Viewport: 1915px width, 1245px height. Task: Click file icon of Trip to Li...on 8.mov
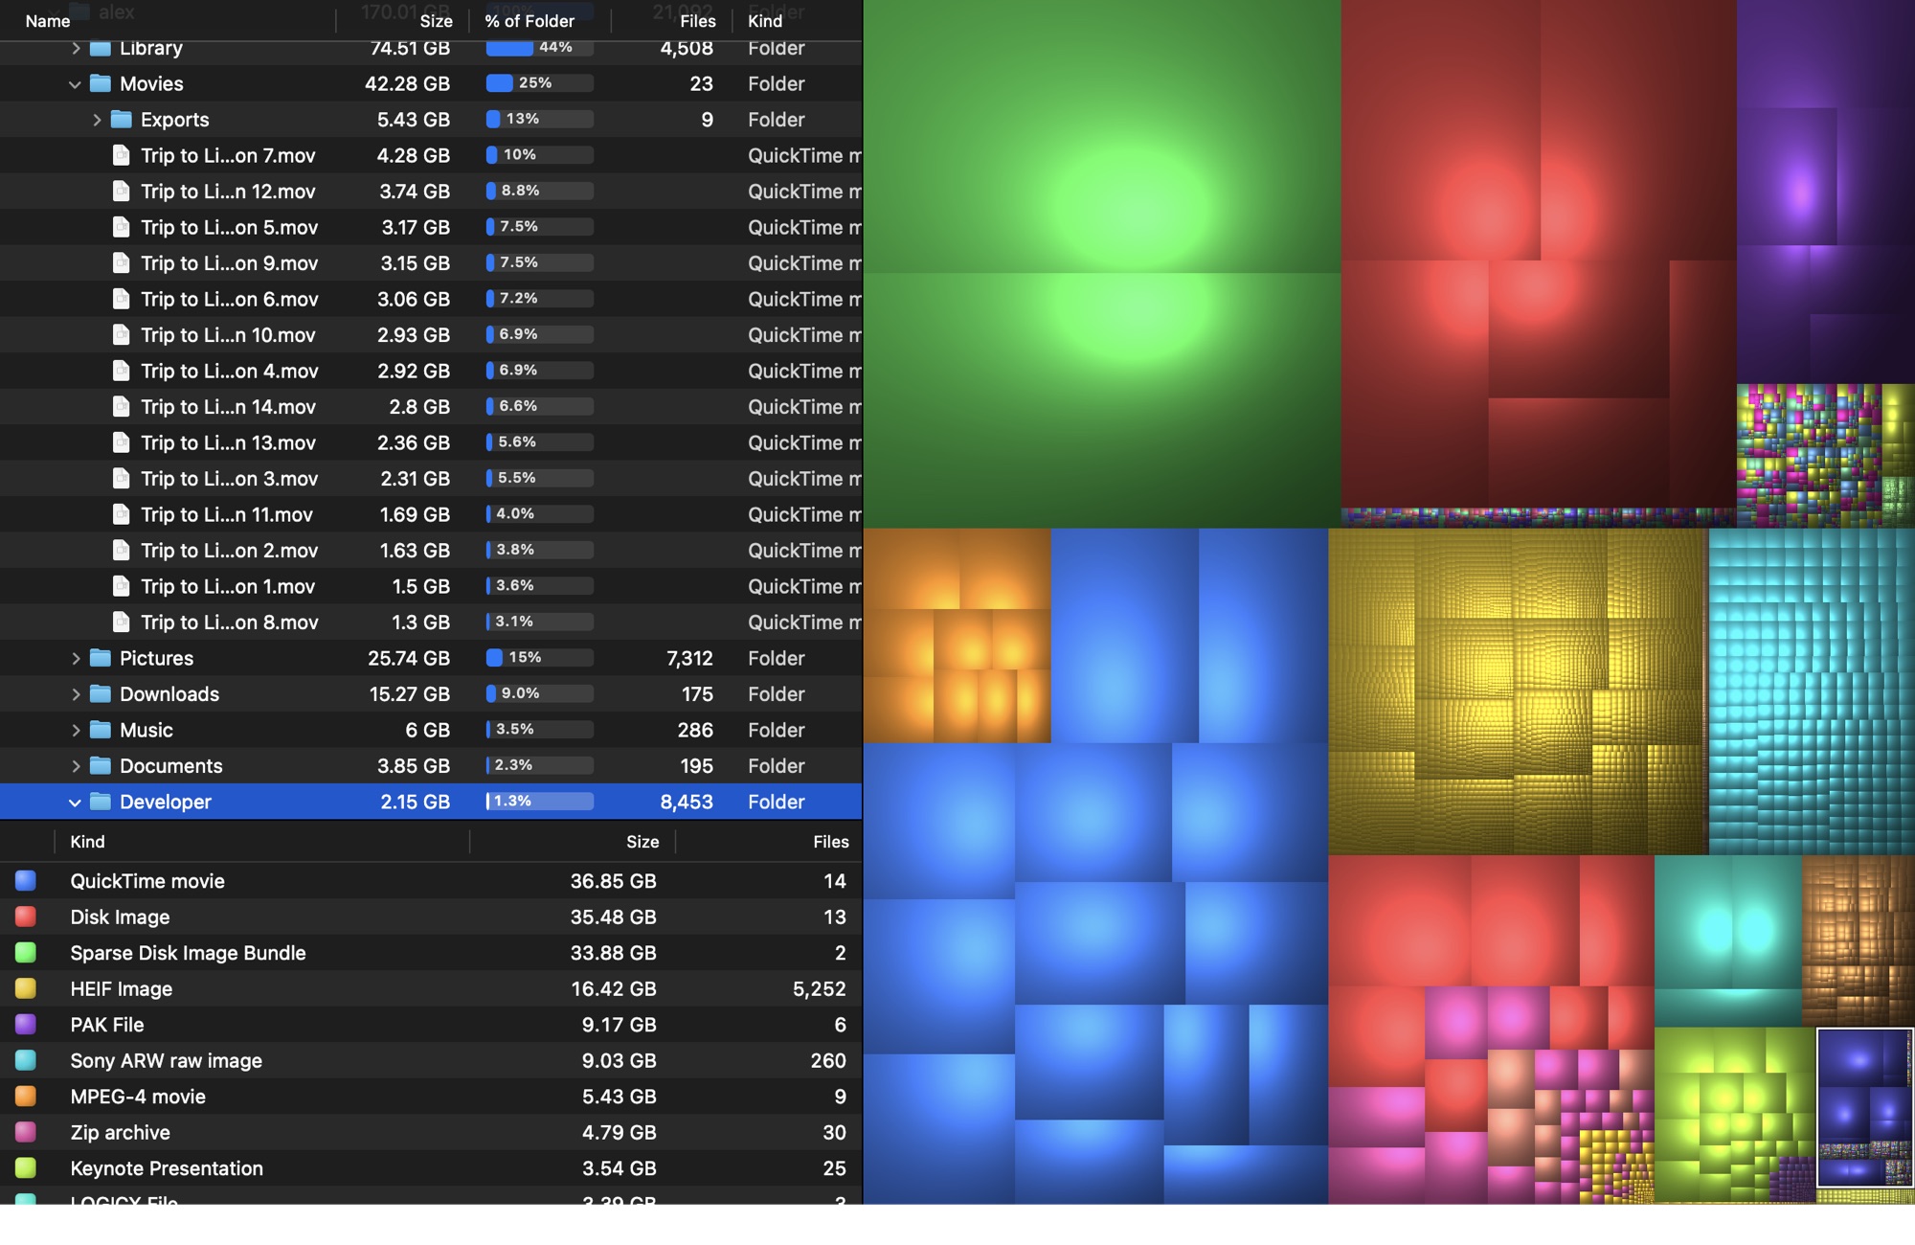[122, 622]
